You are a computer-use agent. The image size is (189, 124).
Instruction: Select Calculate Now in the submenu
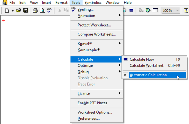coord(142,59)
